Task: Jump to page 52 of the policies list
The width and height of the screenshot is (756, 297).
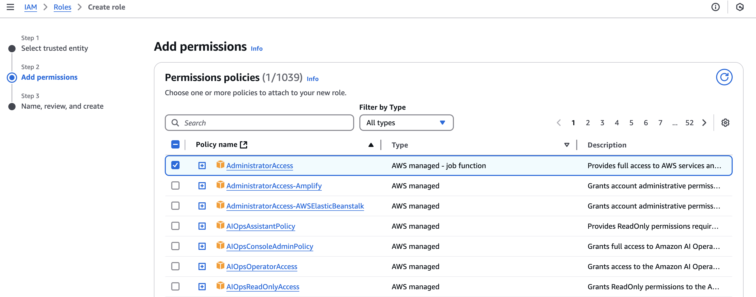Action: tap(689, 123)
